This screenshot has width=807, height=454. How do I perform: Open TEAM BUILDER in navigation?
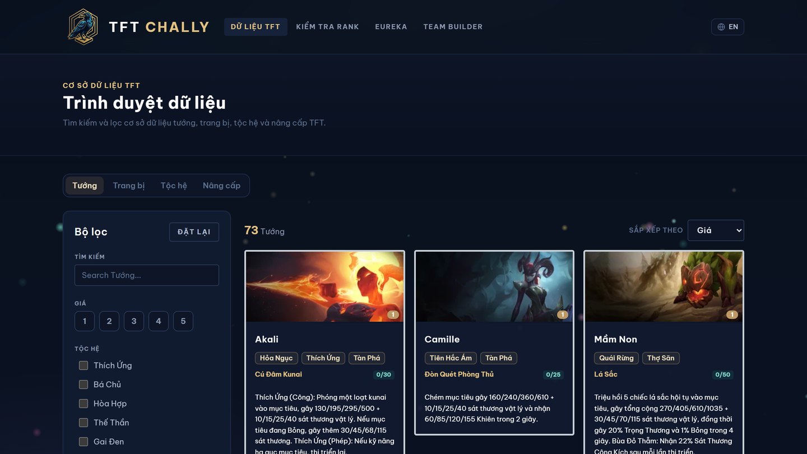(453, 27)
